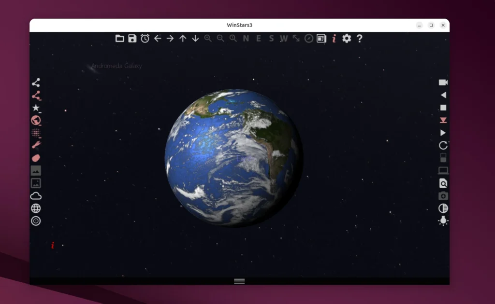The height and width of the screenshot is (304, 495).
Task: Stop the time animation
Action: pos(443,107)
